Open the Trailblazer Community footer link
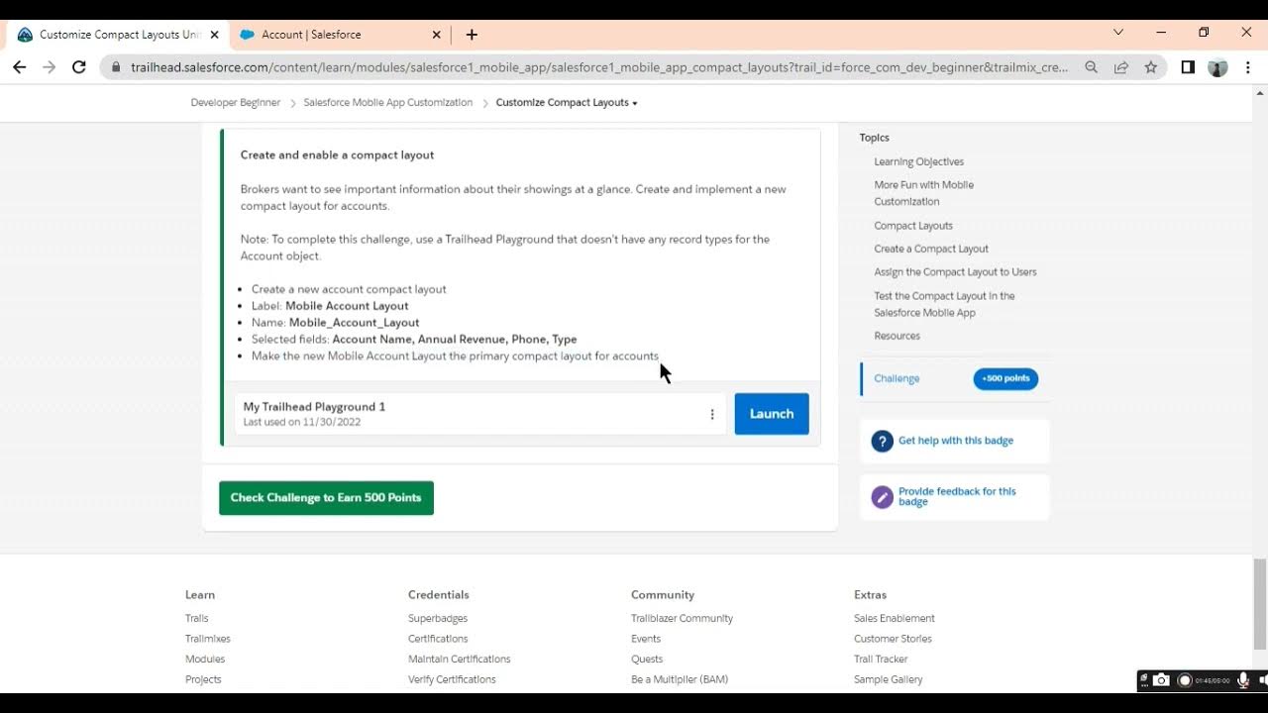The height and width of the screenshot is (713, 1268). pos(682,618)
